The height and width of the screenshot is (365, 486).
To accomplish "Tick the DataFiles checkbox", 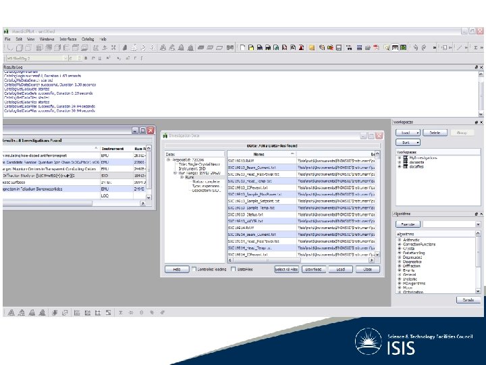I will [234, 269].
